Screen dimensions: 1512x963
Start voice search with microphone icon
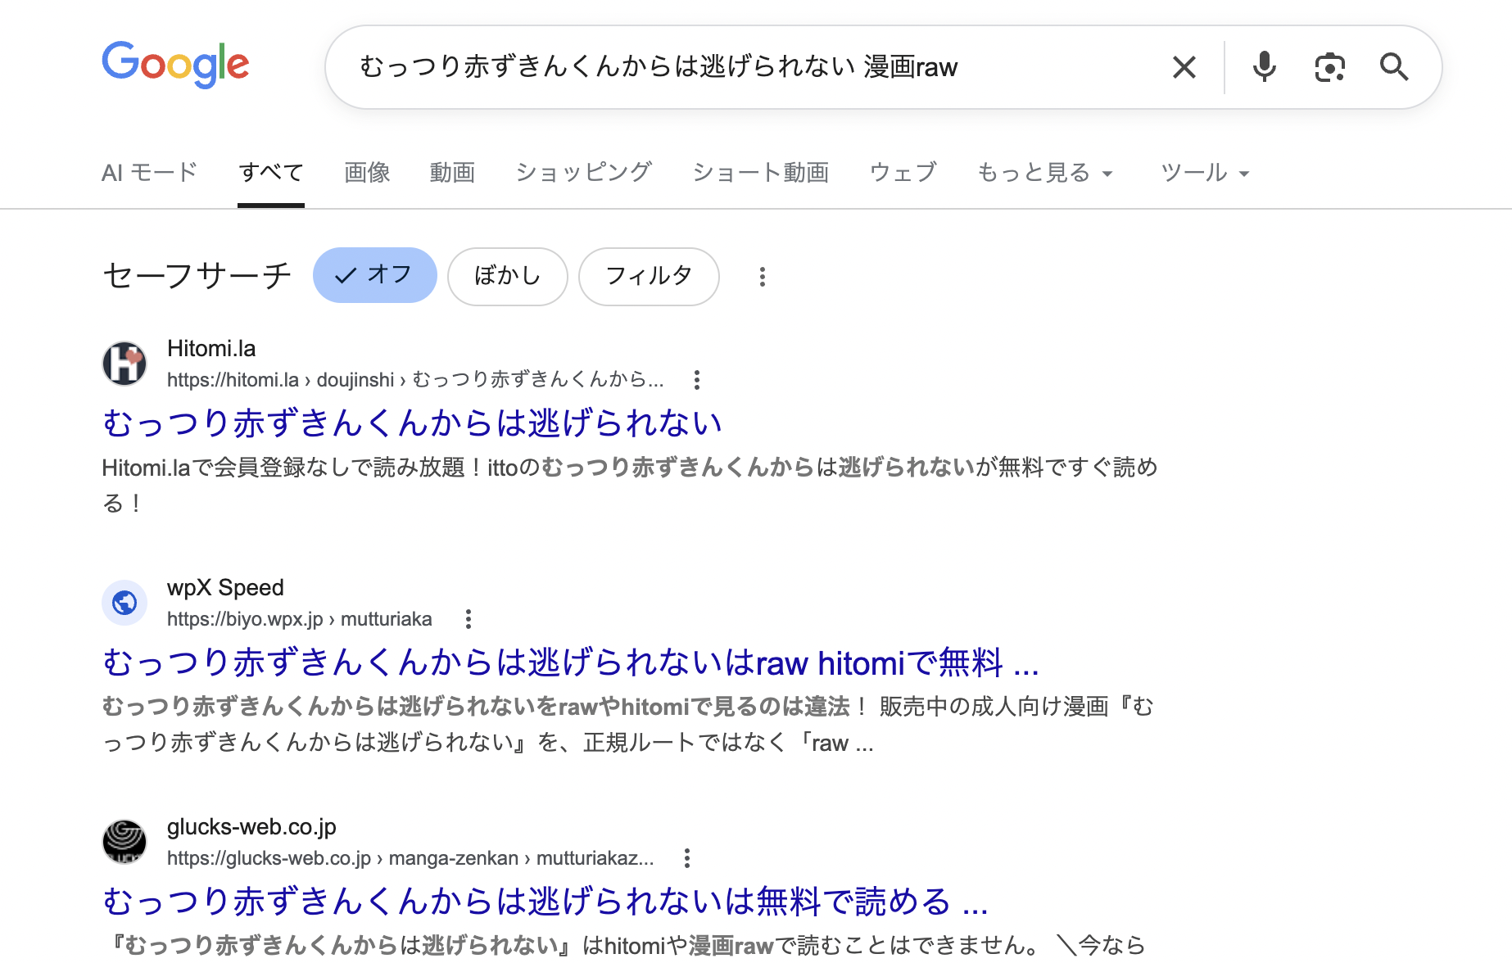1264,67
